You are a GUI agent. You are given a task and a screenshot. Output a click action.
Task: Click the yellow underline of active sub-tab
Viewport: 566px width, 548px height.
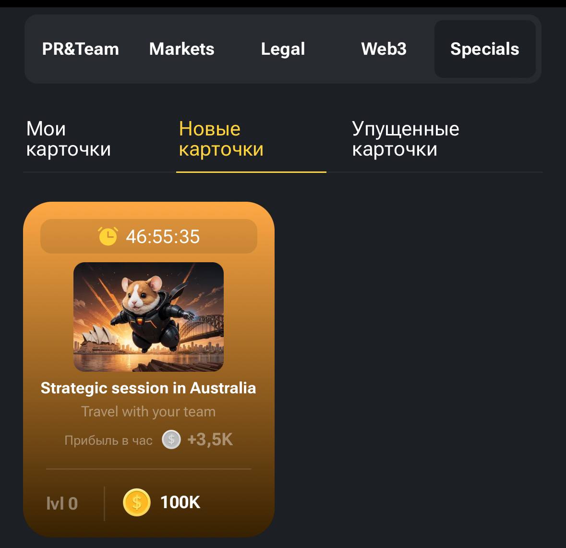[x=251, y=172]
